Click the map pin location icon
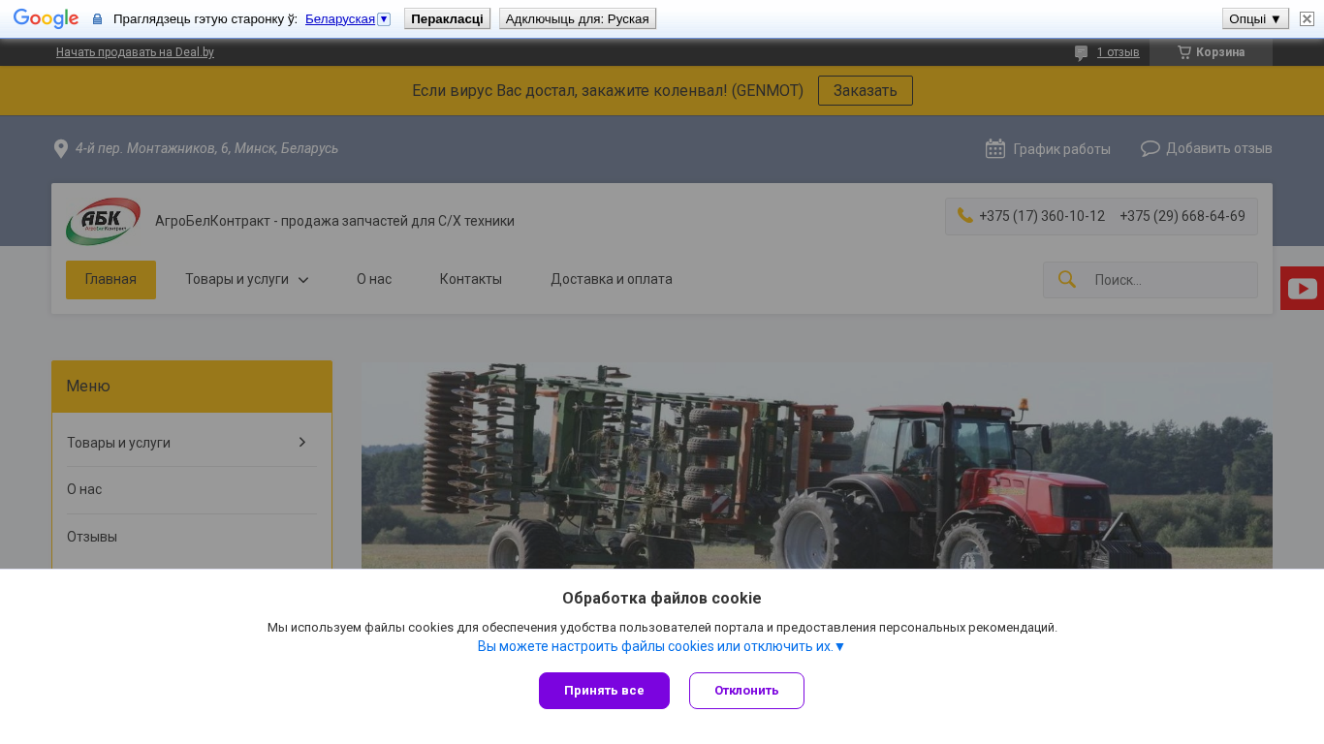The image size is (1324, 744). tap(61, 148)
